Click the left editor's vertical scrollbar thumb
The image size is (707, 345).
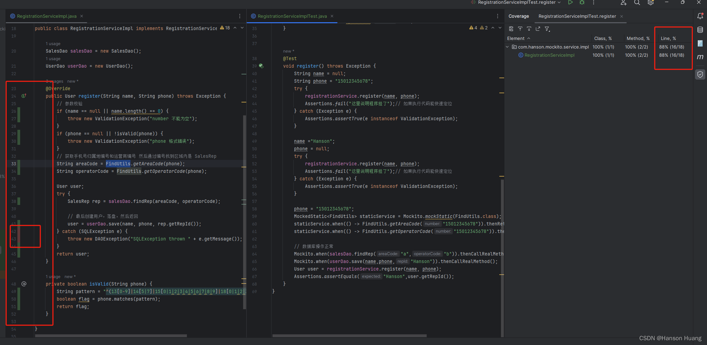point(244,212)
